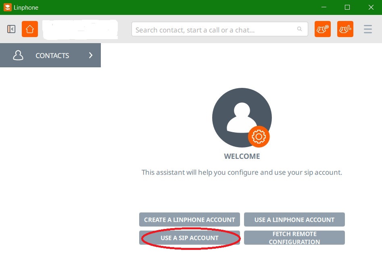Click Create a Linphone Account button

tap(189, 220)
